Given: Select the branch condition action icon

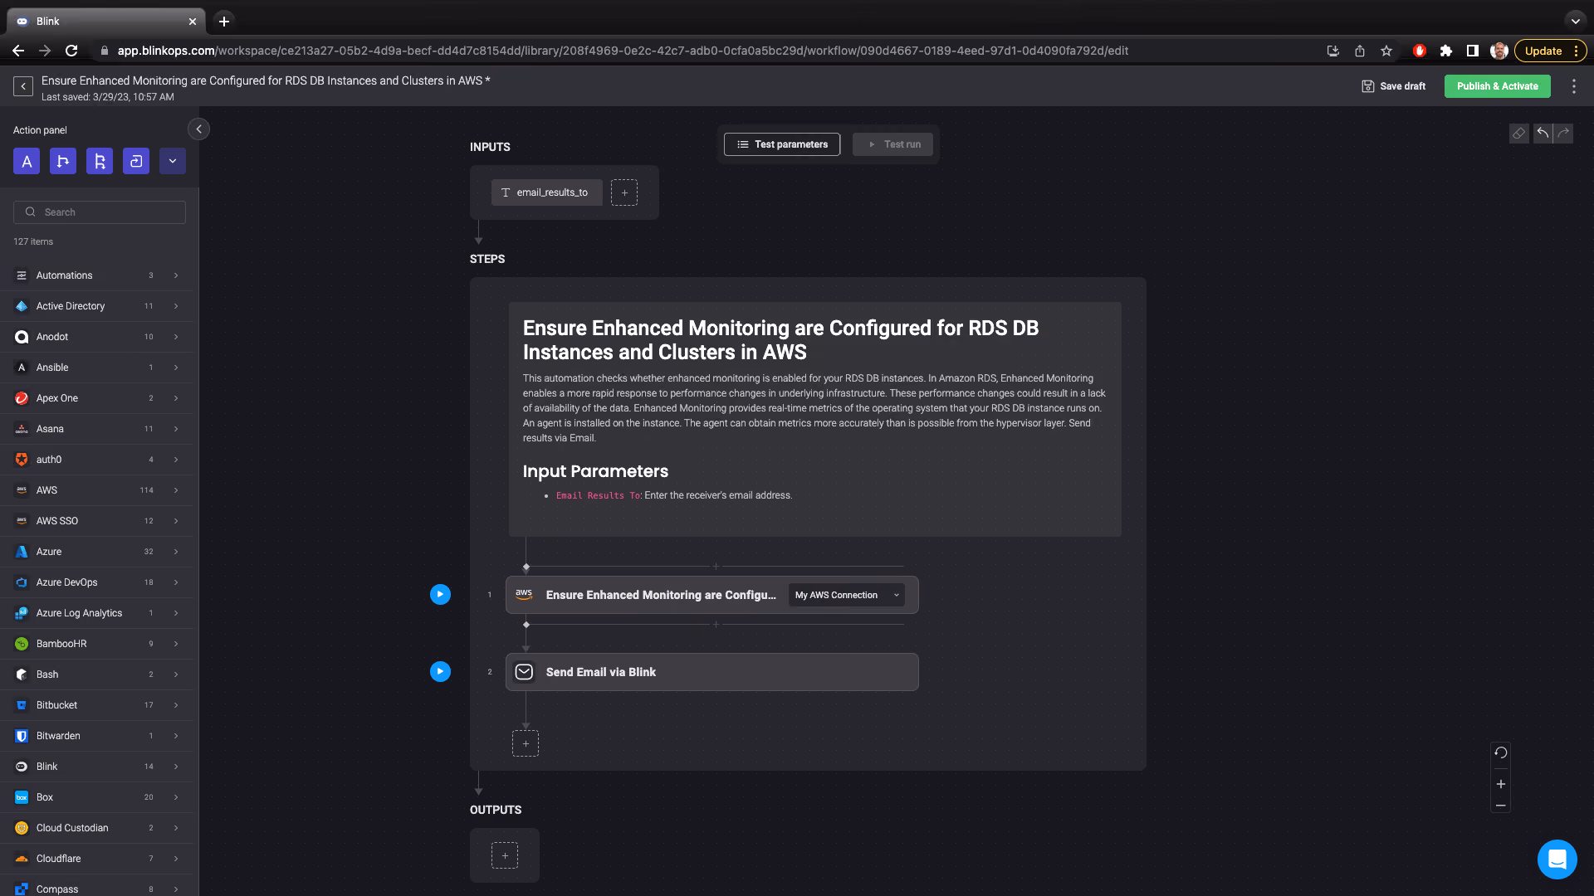Looking at the screenshot, I should pos(63,161).
